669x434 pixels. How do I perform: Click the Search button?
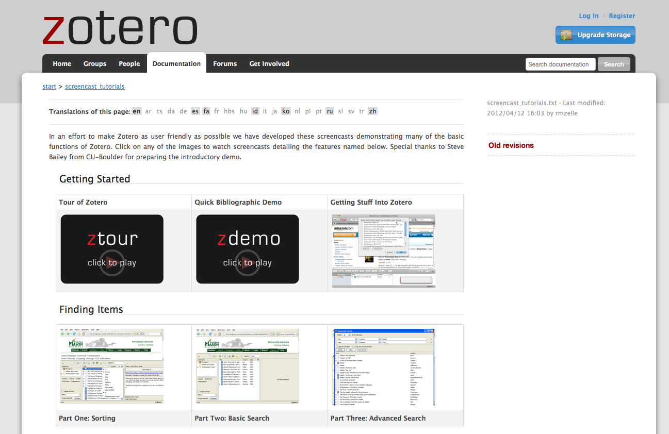click(x=614, y=64)
